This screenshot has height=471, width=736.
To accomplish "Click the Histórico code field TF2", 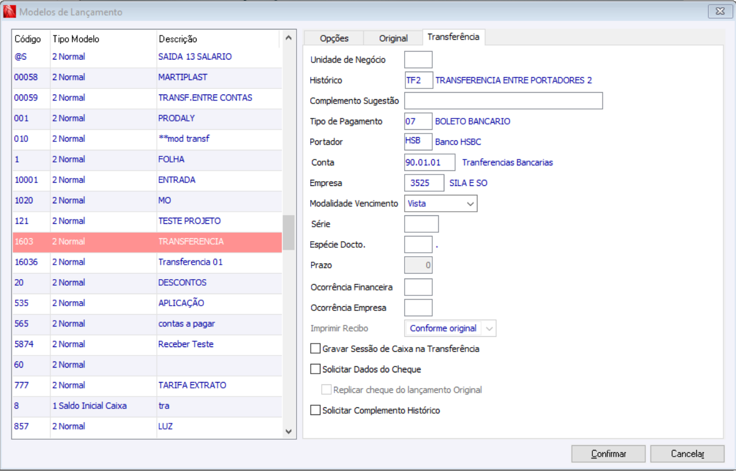I will coord(419,80).
